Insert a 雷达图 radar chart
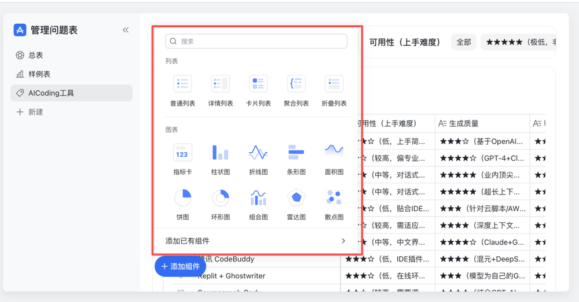The height and width of the screenshot is (302, 579). (x=296, y=198)
